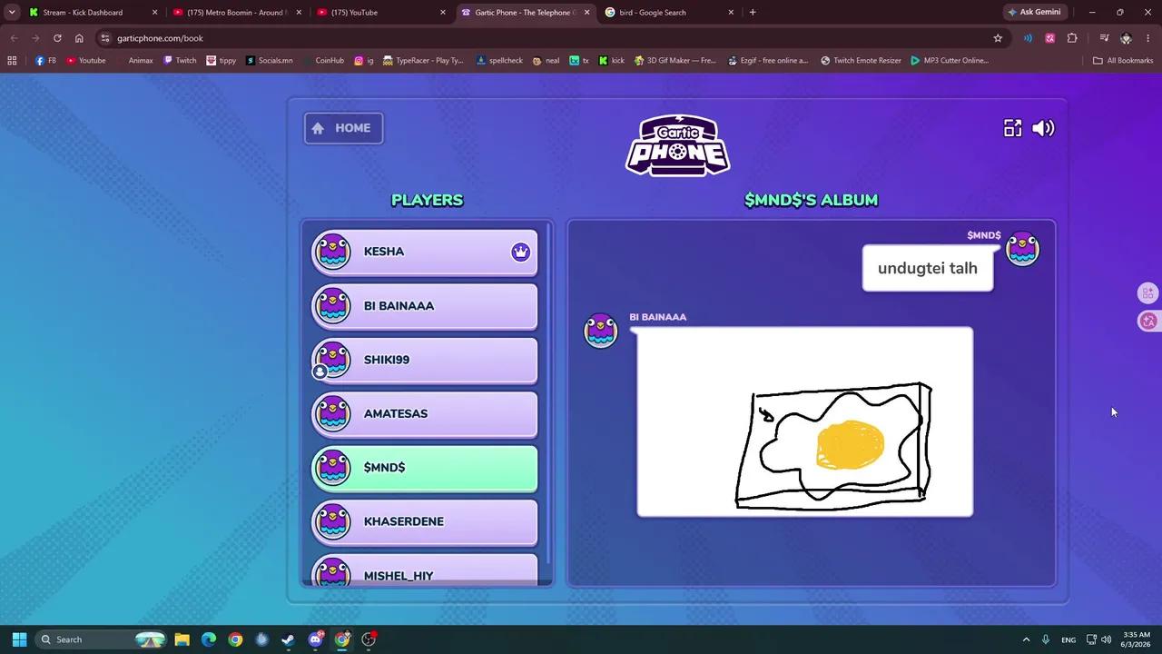Open the tab search dropdown arrow

[11, 13]
